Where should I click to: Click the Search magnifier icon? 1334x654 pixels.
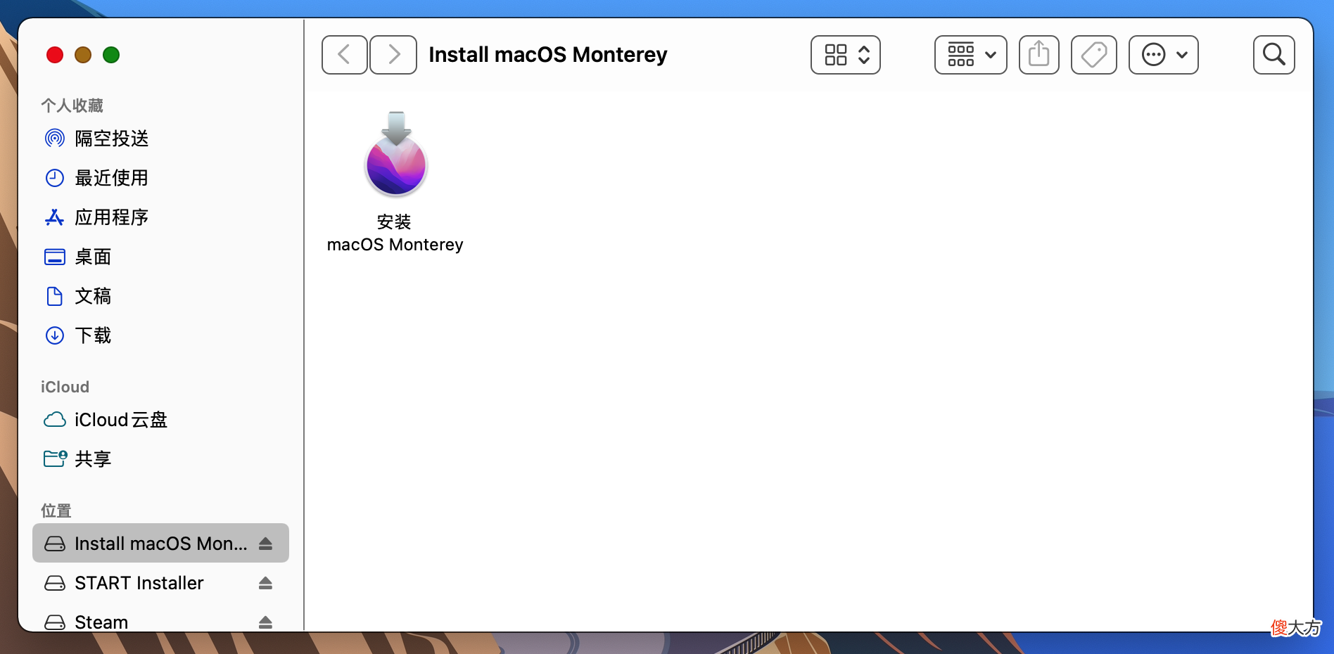click(1274, 55)
